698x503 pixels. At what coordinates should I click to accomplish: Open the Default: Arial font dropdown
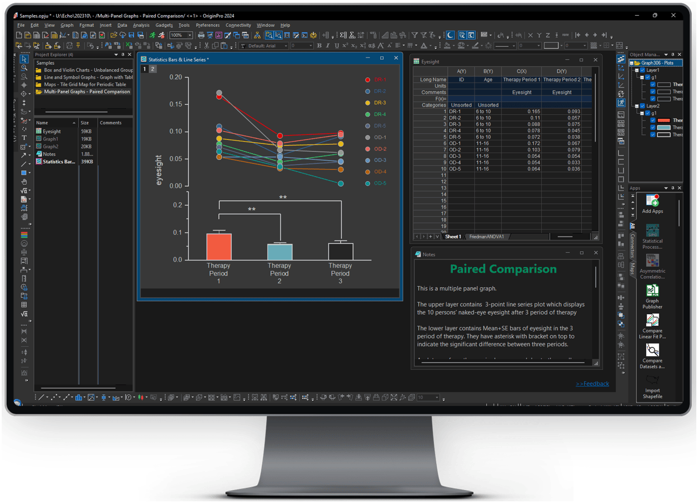point(286,46)
